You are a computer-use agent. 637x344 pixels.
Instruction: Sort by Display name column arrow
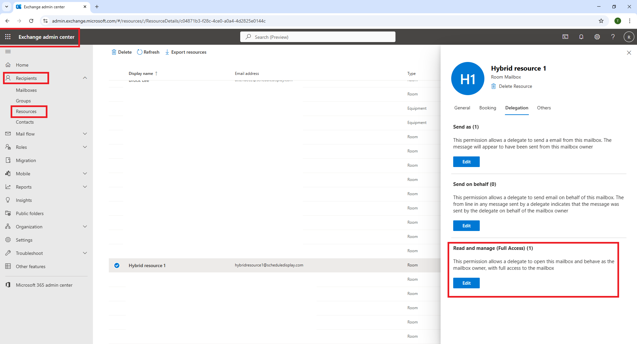point(156,74)
